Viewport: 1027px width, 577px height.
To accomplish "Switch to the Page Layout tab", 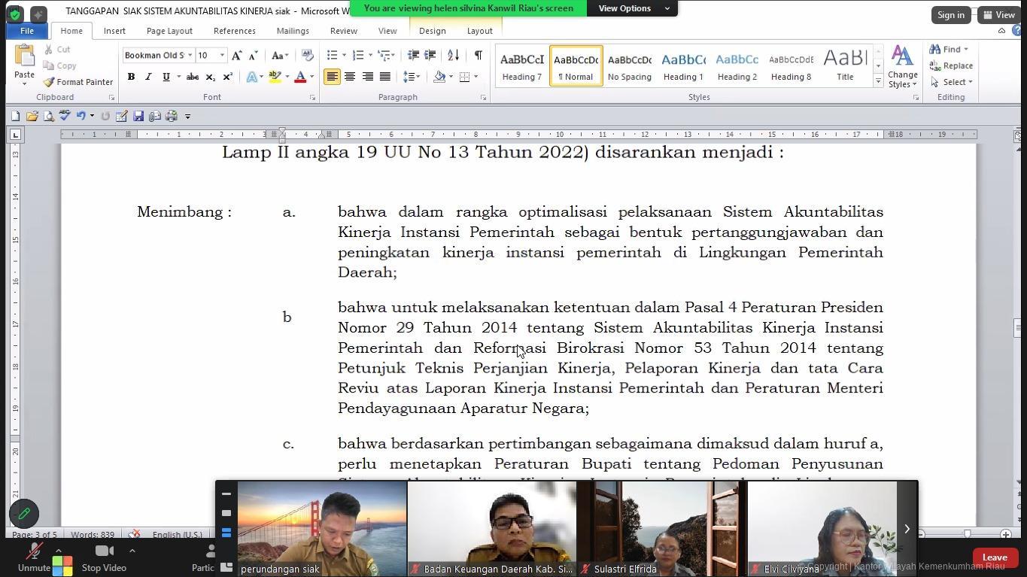I will (169, 31).
